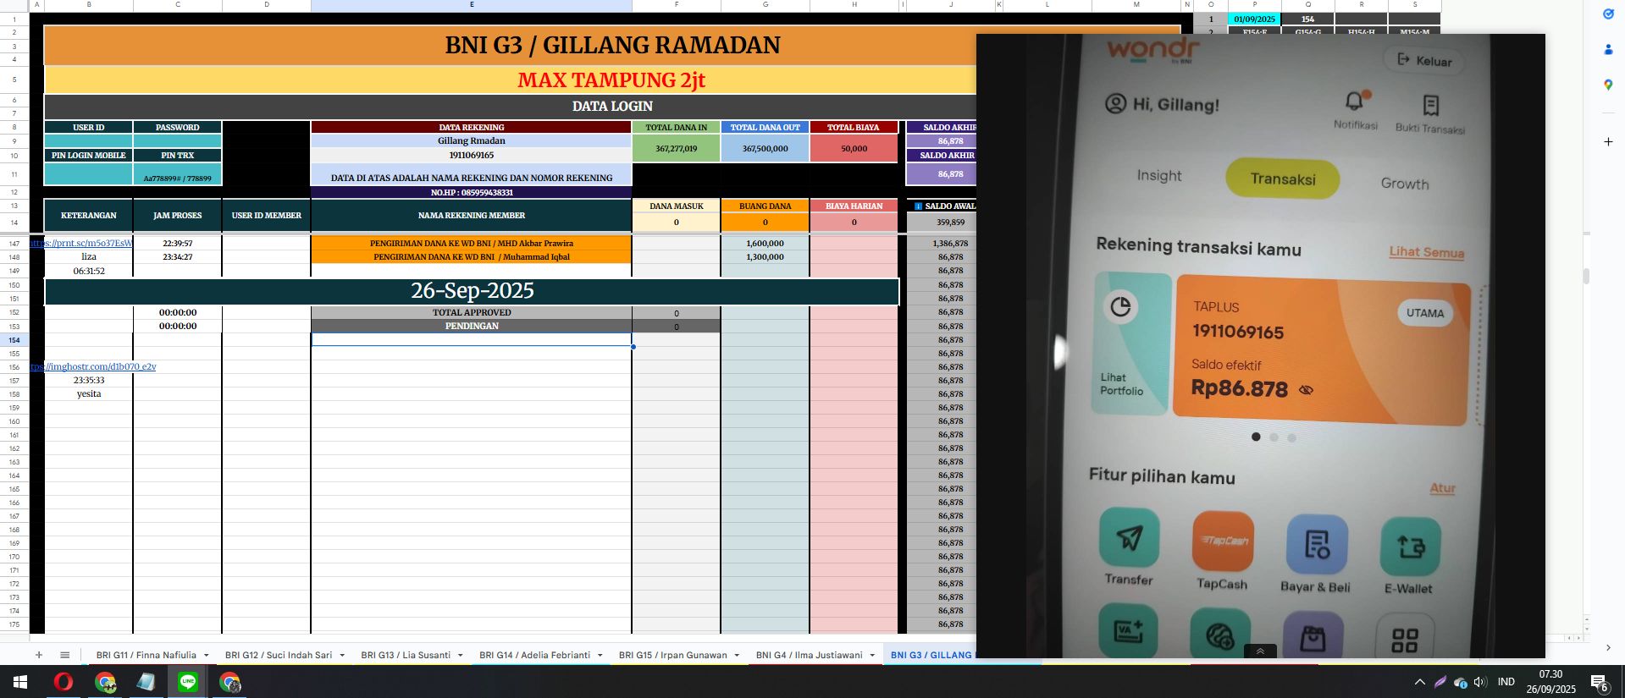The image size is (1625, 698).
Task: Click PENGIRIMAN DANA MHD Akbar Prawira cell
Action: 472,243
